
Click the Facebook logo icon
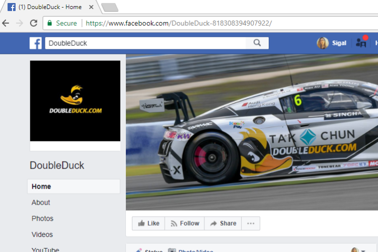(x=36, y=43)
